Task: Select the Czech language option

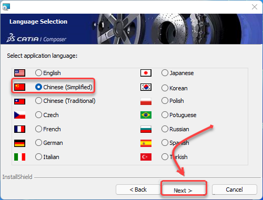Action: pos(38,115)
